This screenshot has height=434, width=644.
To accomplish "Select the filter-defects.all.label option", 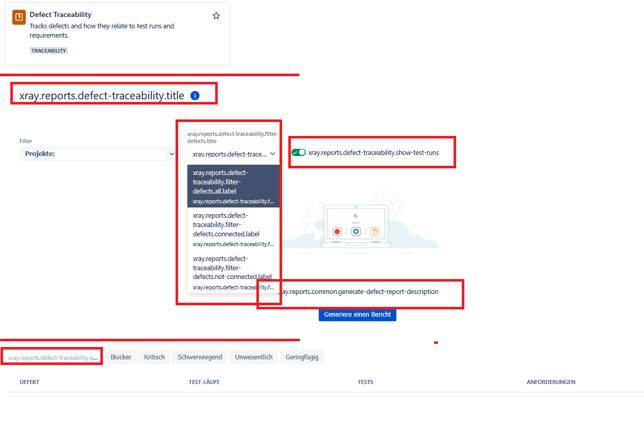I will pos(233,186).
